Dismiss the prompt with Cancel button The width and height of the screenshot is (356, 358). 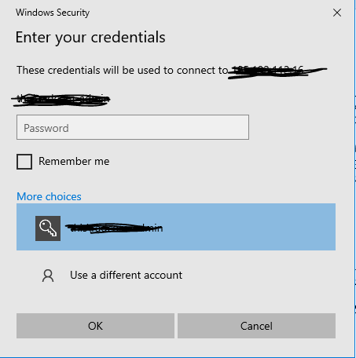(256, 326)
